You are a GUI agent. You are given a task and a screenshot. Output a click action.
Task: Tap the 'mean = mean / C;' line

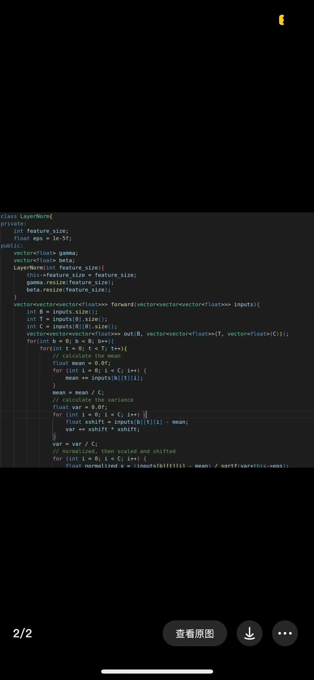coord(78,392)
